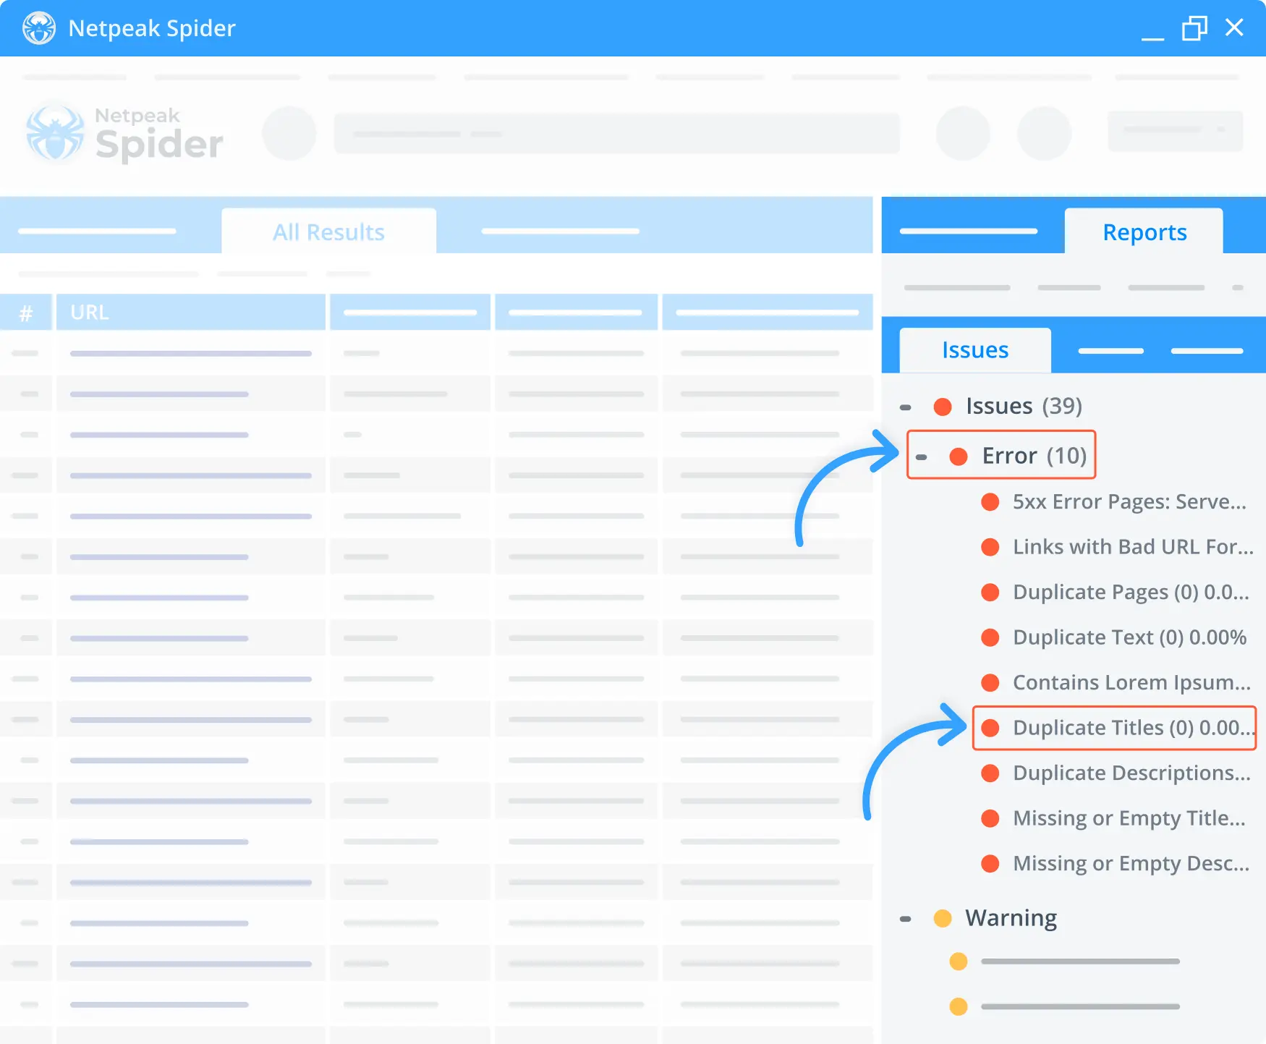This screenshot has height=1044, width=1266.
Task: Click the URL column header
Action: 191,312
